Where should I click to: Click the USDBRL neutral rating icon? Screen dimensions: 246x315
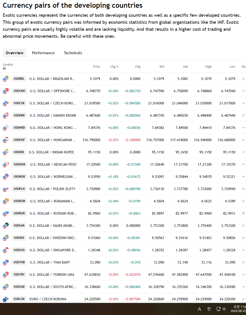tap(244, 79)
